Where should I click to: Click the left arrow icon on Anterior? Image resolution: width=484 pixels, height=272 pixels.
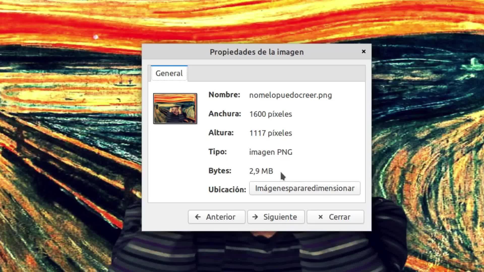point(198,217)
